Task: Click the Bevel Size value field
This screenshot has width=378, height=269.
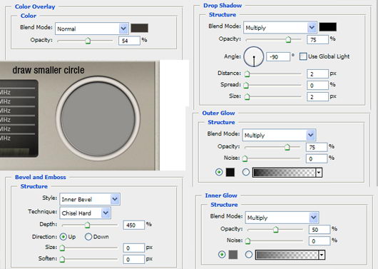Action: coord(134,248)
